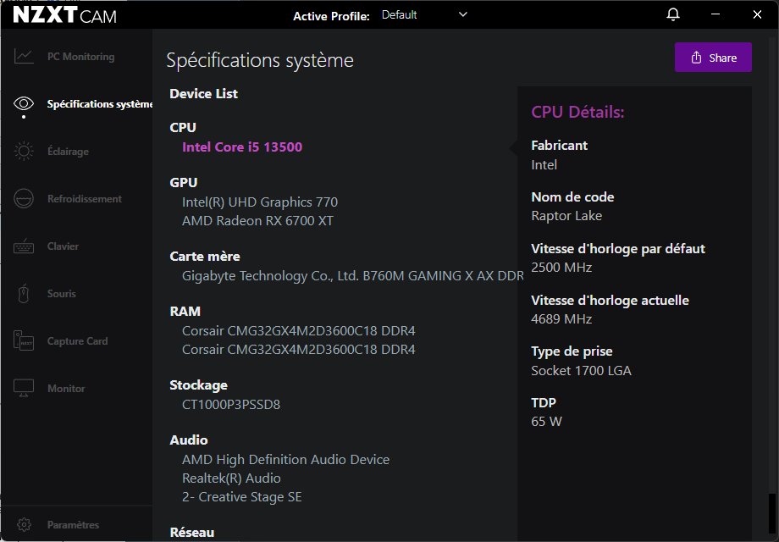Click the eye icon for Spécifications système
The image size is (779, 542).
coord(24,104)
